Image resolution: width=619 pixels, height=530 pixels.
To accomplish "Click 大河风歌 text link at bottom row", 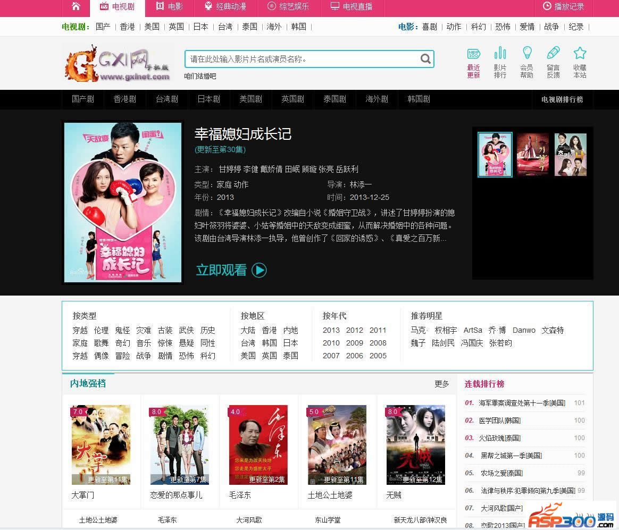I will 249,520.
